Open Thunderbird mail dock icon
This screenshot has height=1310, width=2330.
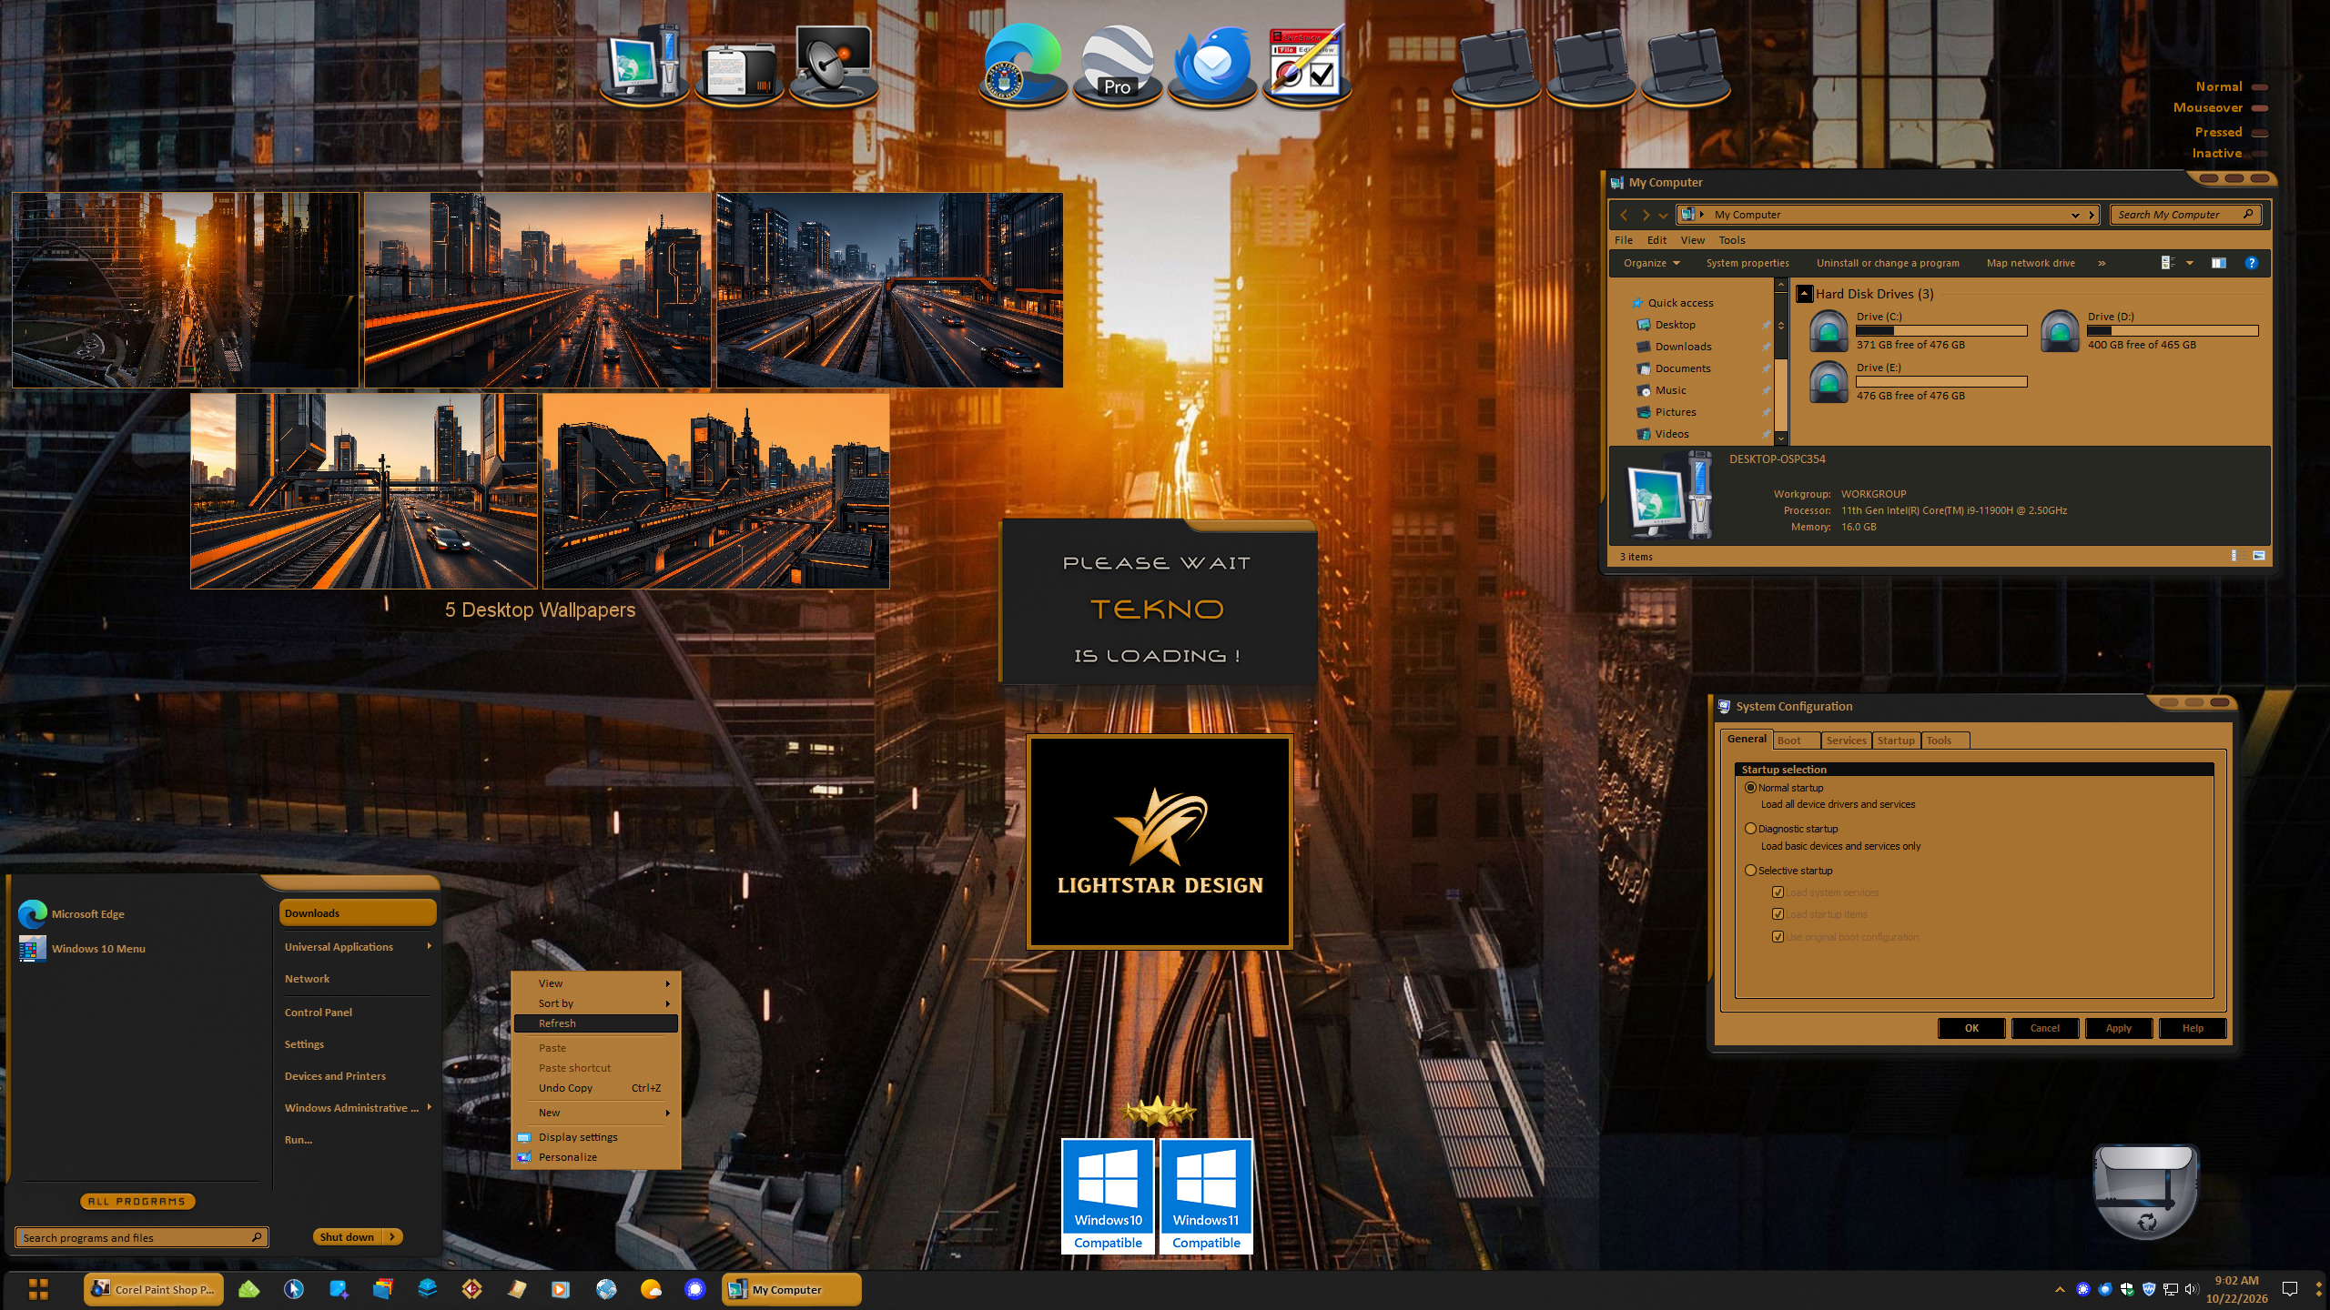[x=1211, y=64]
